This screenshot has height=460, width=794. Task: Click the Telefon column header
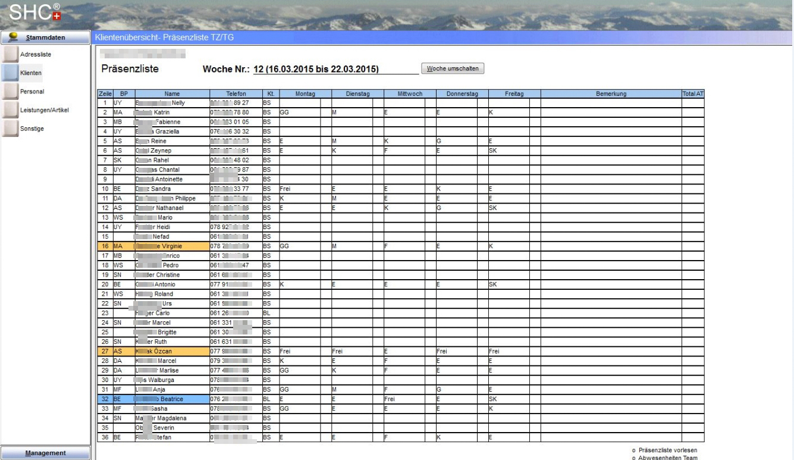click(x=236, y=94)
